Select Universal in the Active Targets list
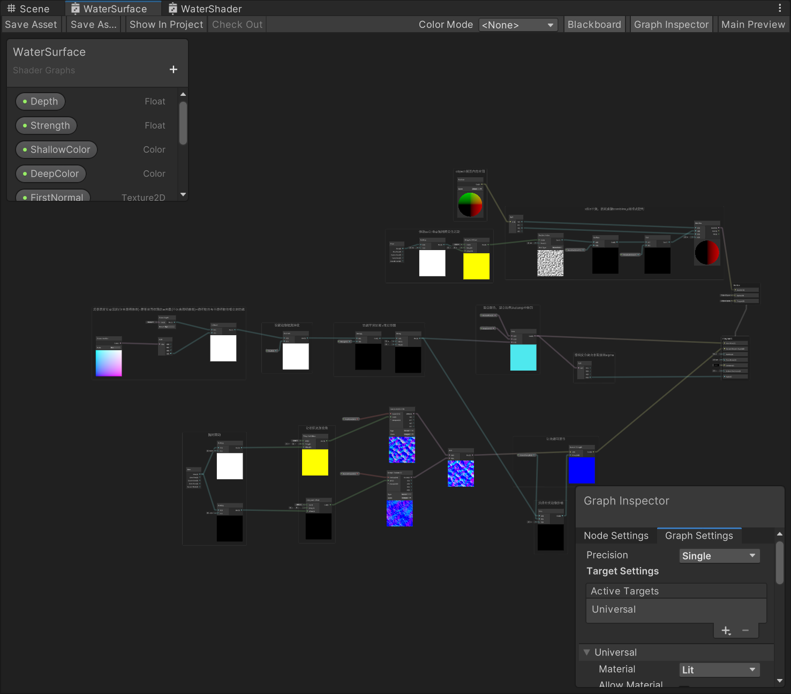This screenshot has height=694, width=791. [676, 609]
